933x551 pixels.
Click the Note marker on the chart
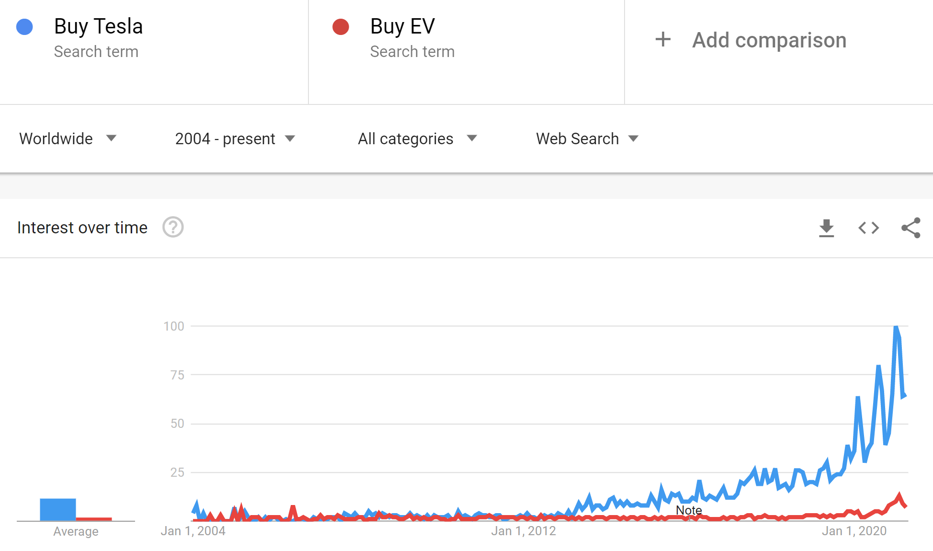[689, 510]
